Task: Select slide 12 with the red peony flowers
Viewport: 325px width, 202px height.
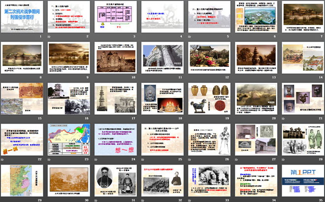Action: pos(209,58)
